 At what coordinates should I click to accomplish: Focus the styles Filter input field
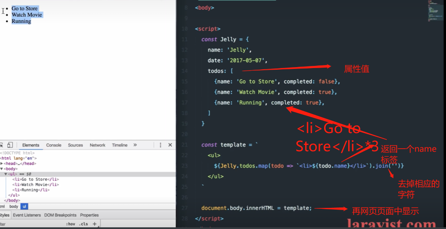coord(31,224)
